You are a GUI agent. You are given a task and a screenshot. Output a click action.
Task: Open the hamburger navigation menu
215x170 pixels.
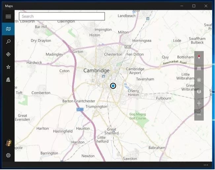[x=8, y=17]
